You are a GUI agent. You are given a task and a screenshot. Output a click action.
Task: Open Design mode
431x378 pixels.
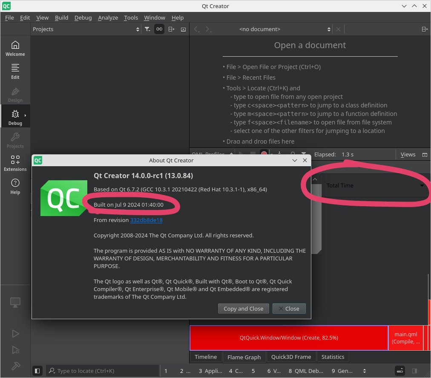point(15,95)
